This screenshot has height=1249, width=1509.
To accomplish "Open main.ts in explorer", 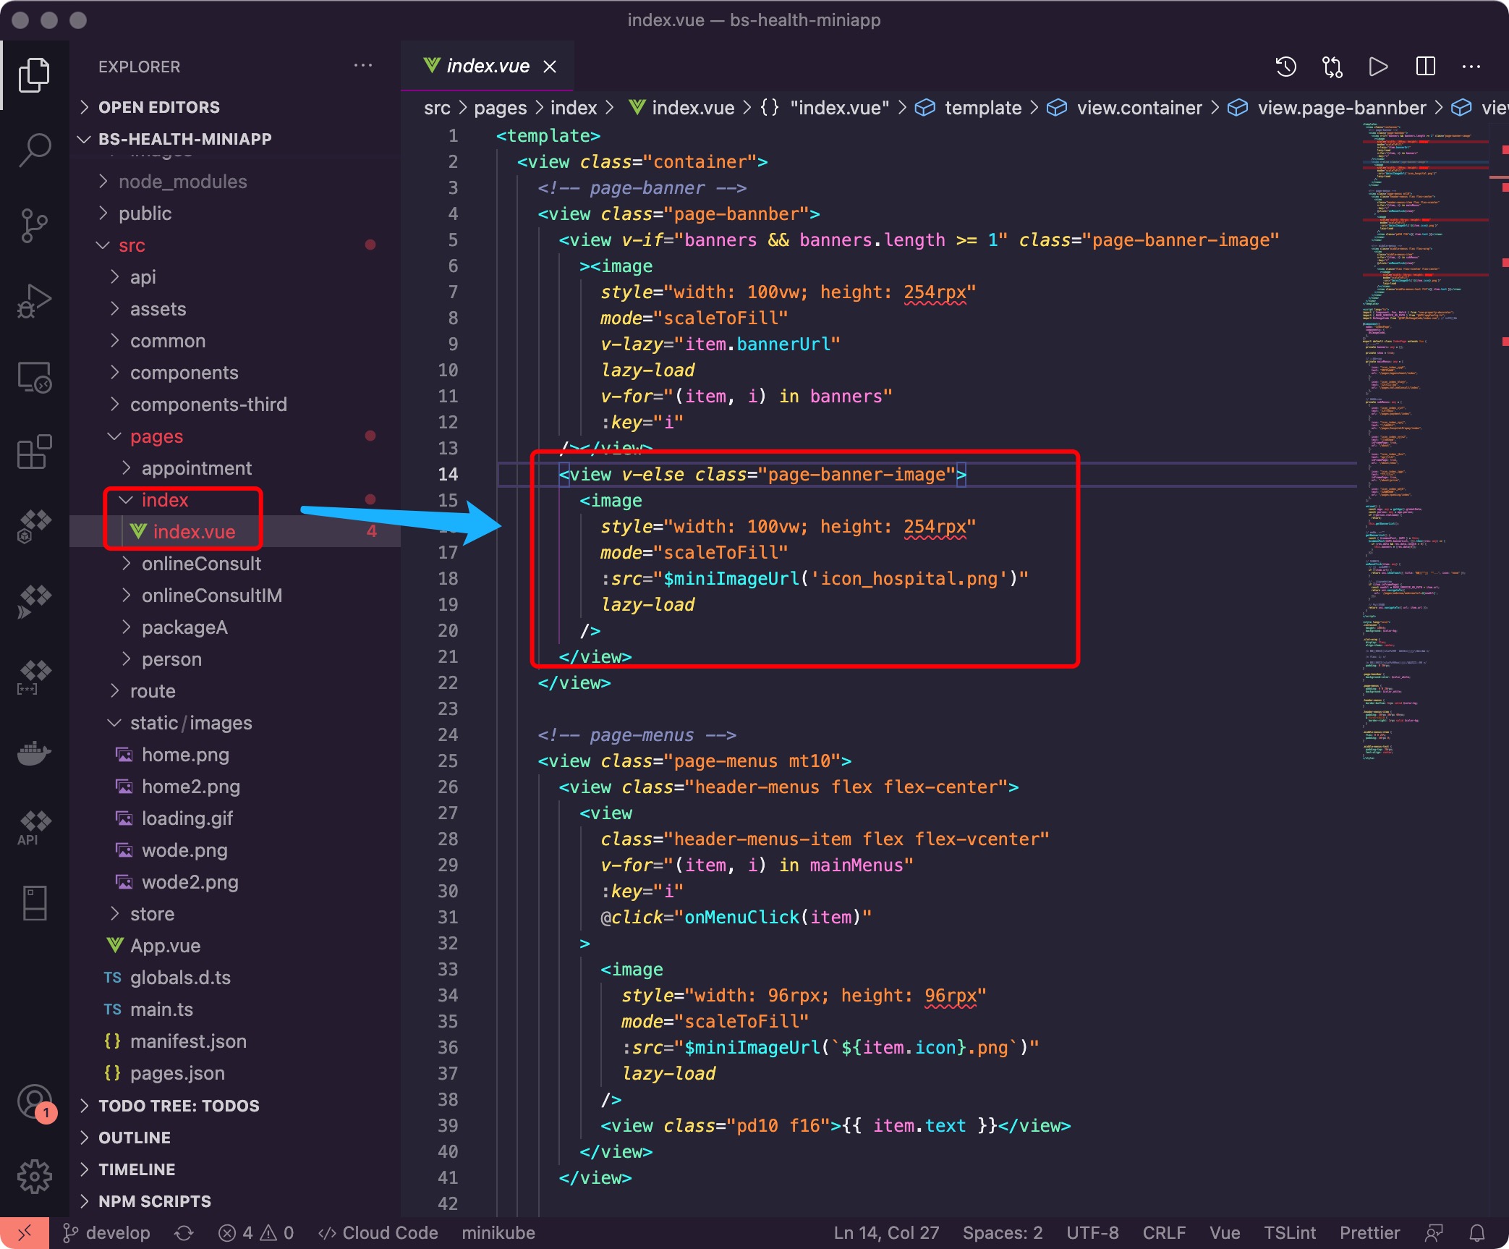I will [x=235, y=1009].
